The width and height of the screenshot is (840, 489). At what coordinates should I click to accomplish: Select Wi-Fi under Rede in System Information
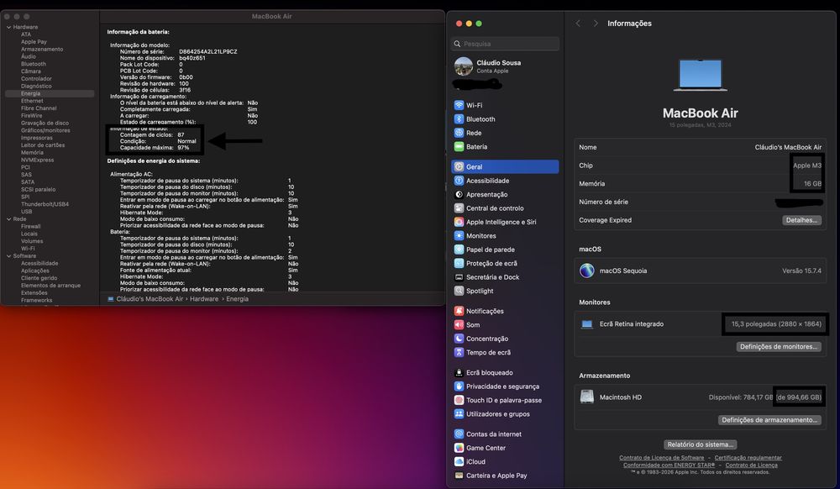pos(28,249)
